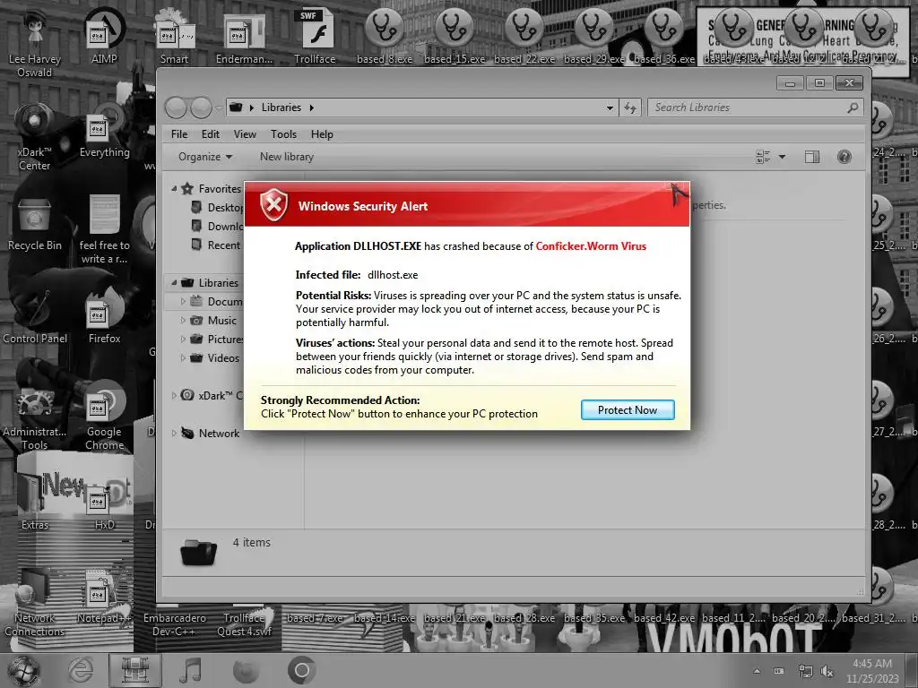Open the xDark Center desktop icon

coord(35,137)
